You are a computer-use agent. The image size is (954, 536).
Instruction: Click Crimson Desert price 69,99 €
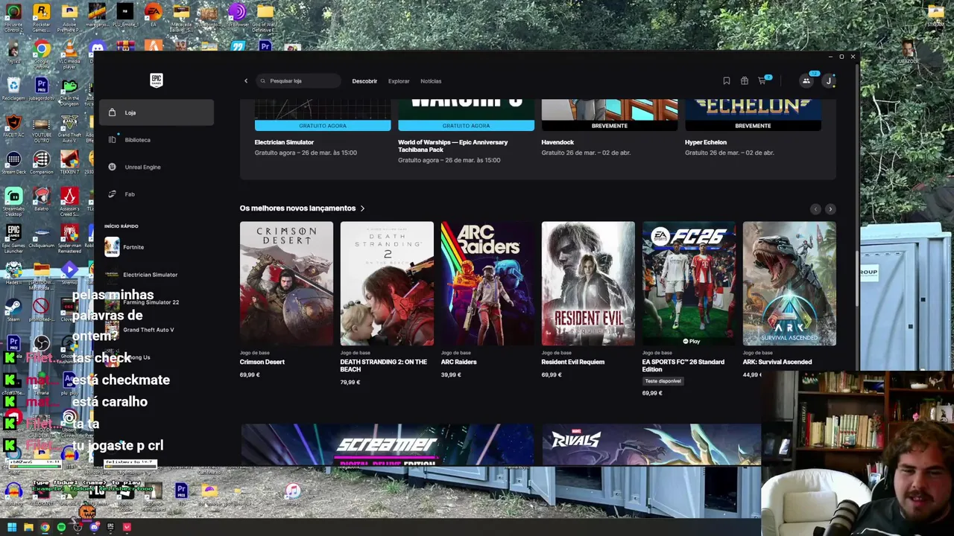coord(250,375)
